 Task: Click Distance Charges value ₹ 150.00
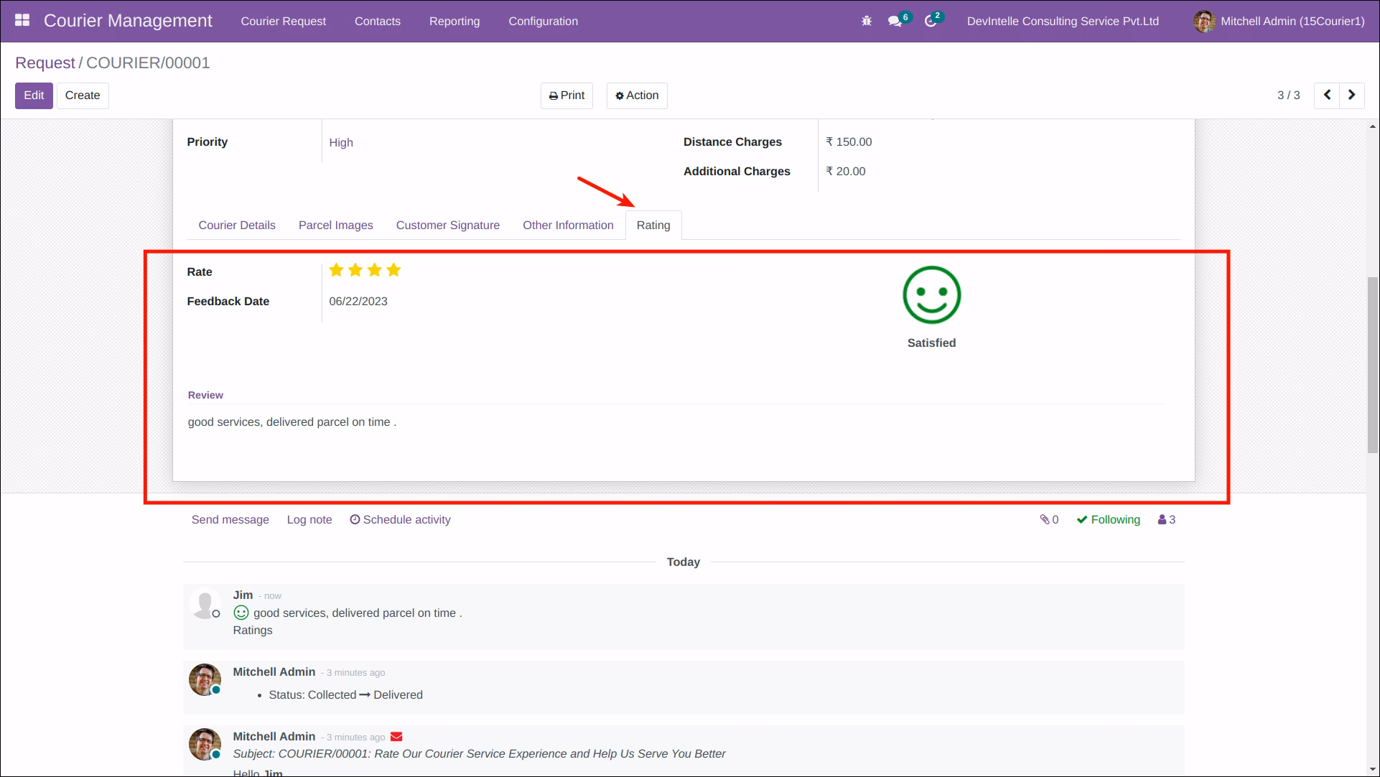(849, 142)
